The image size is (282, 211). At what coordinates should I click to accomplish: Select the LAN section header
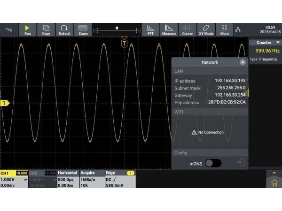pos(210,71)
